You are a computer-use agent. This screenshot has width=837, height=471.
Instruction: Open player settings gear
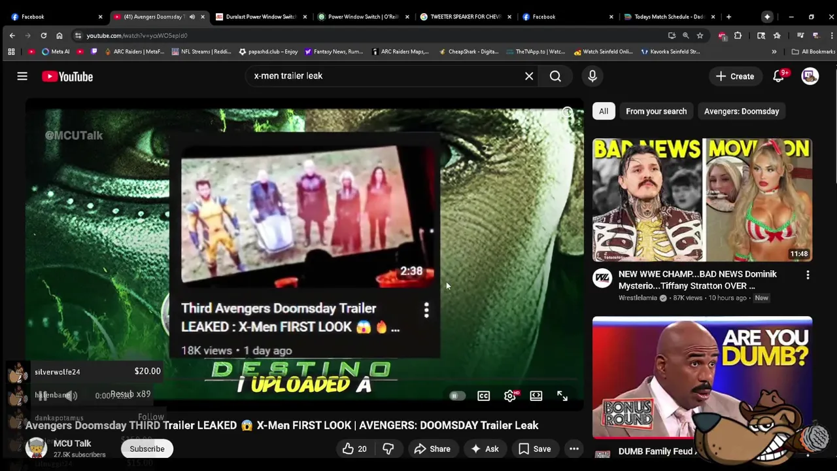[509, 396]
